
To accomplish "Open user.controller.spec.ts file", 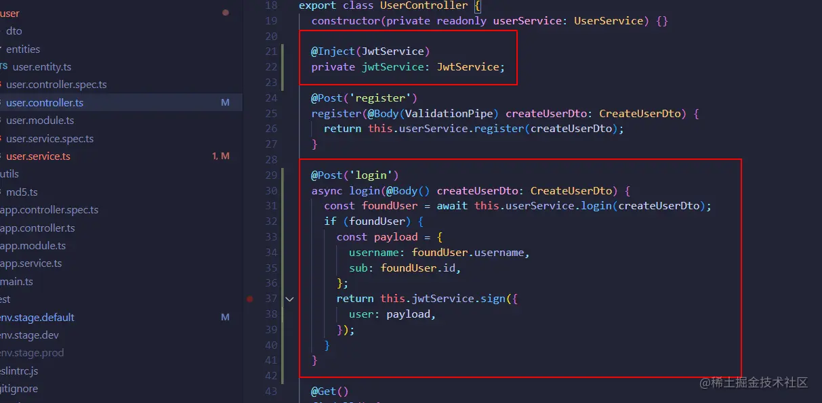I will point(56,85).
